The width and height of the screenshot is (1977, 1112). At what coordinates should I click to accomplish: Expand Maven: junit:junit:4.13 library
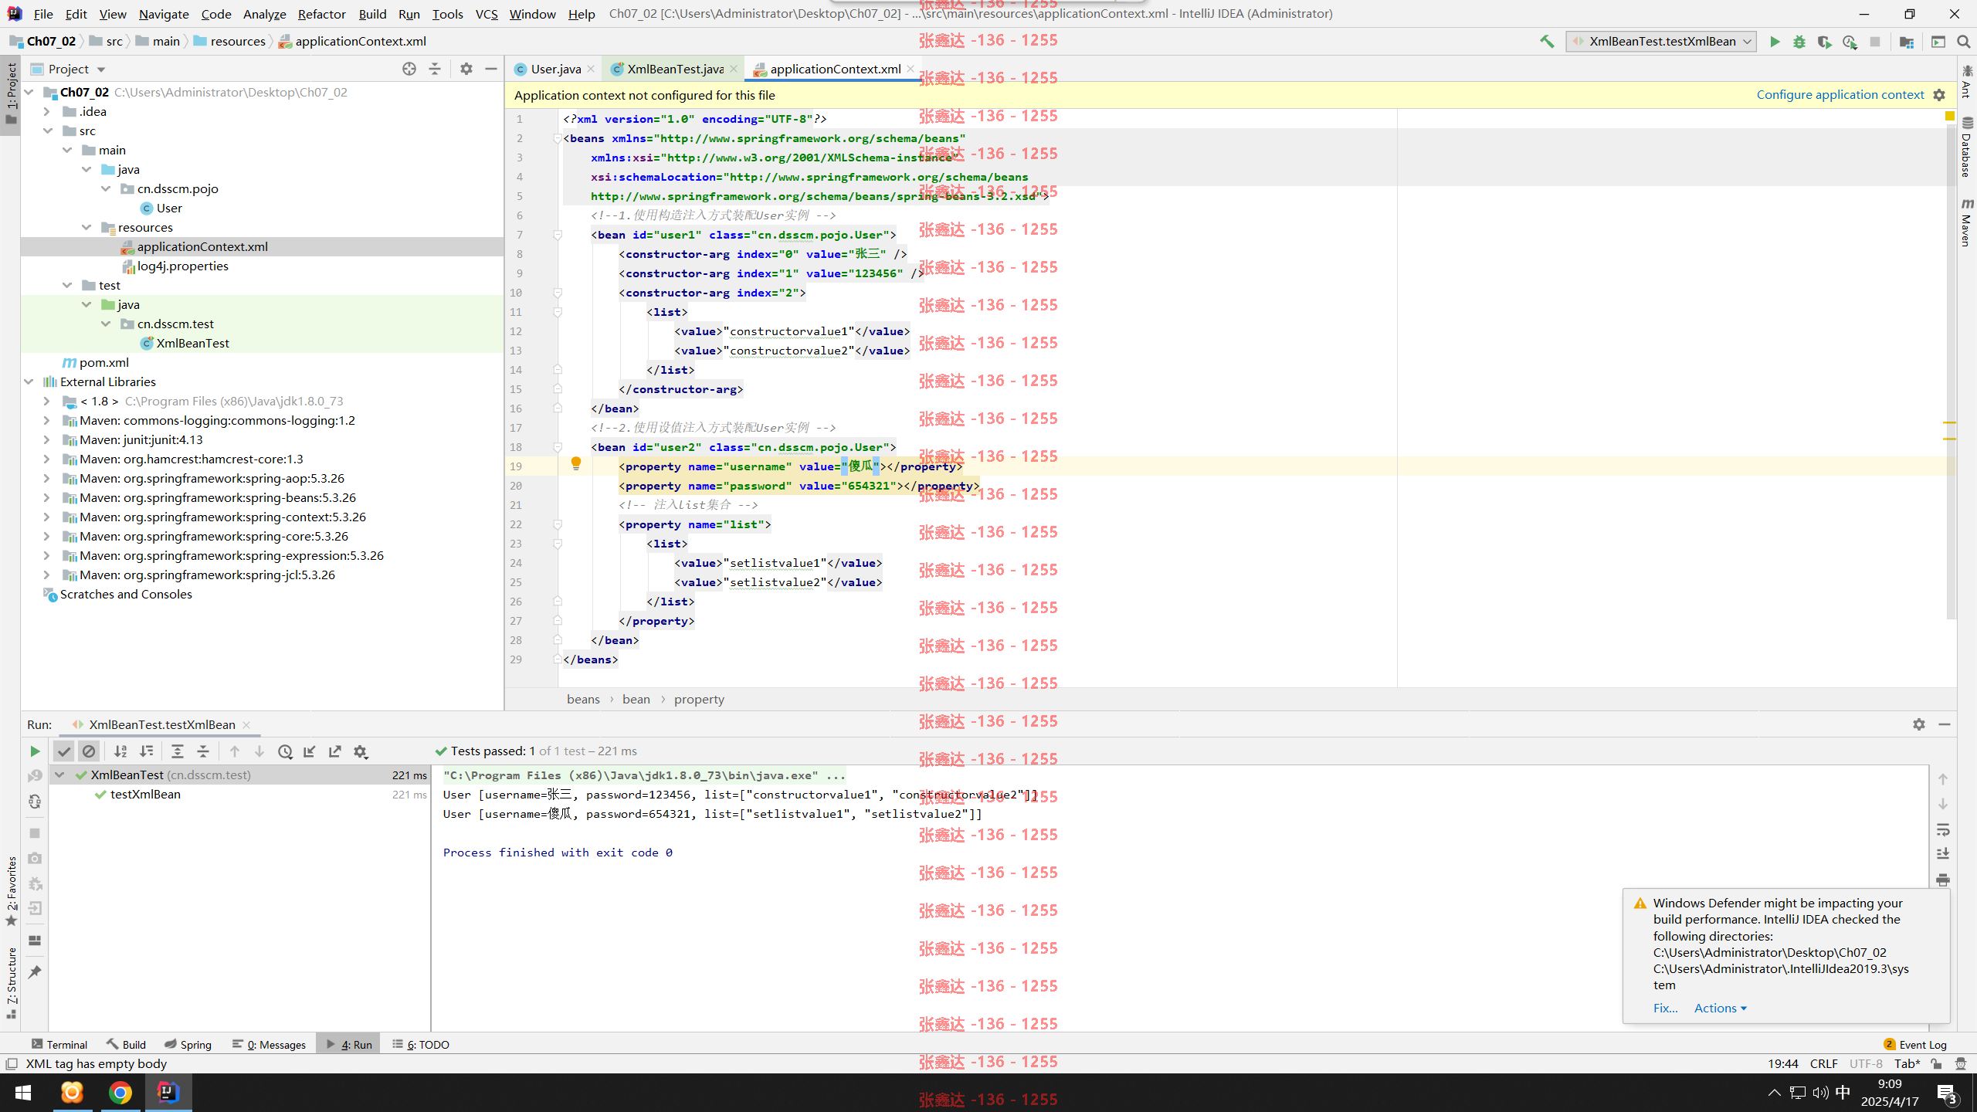(x=46, y=439)
